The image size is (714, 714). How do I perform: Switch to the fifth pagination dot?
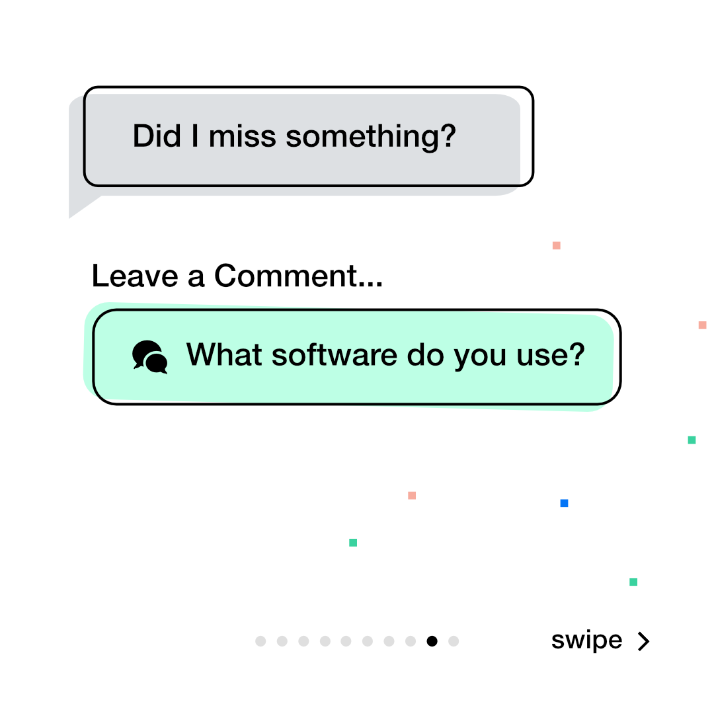pyautogui.click(x=346, y=641)
